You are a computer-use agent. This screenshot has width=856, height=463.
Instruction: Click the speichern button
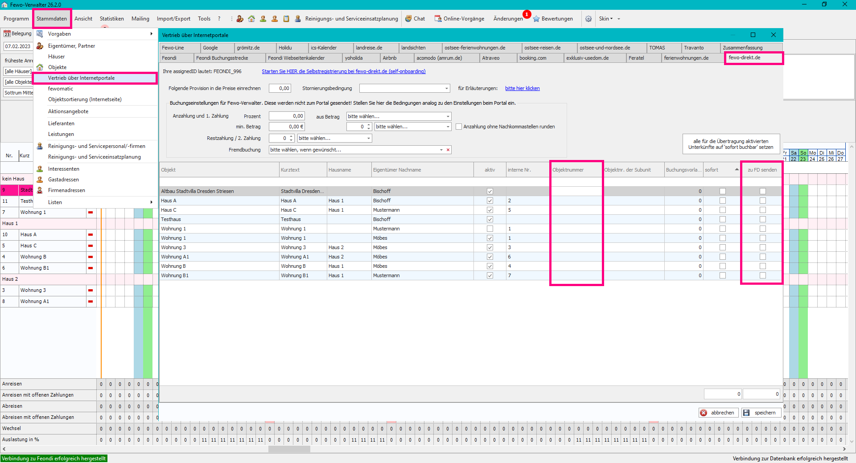coord(761,413)
